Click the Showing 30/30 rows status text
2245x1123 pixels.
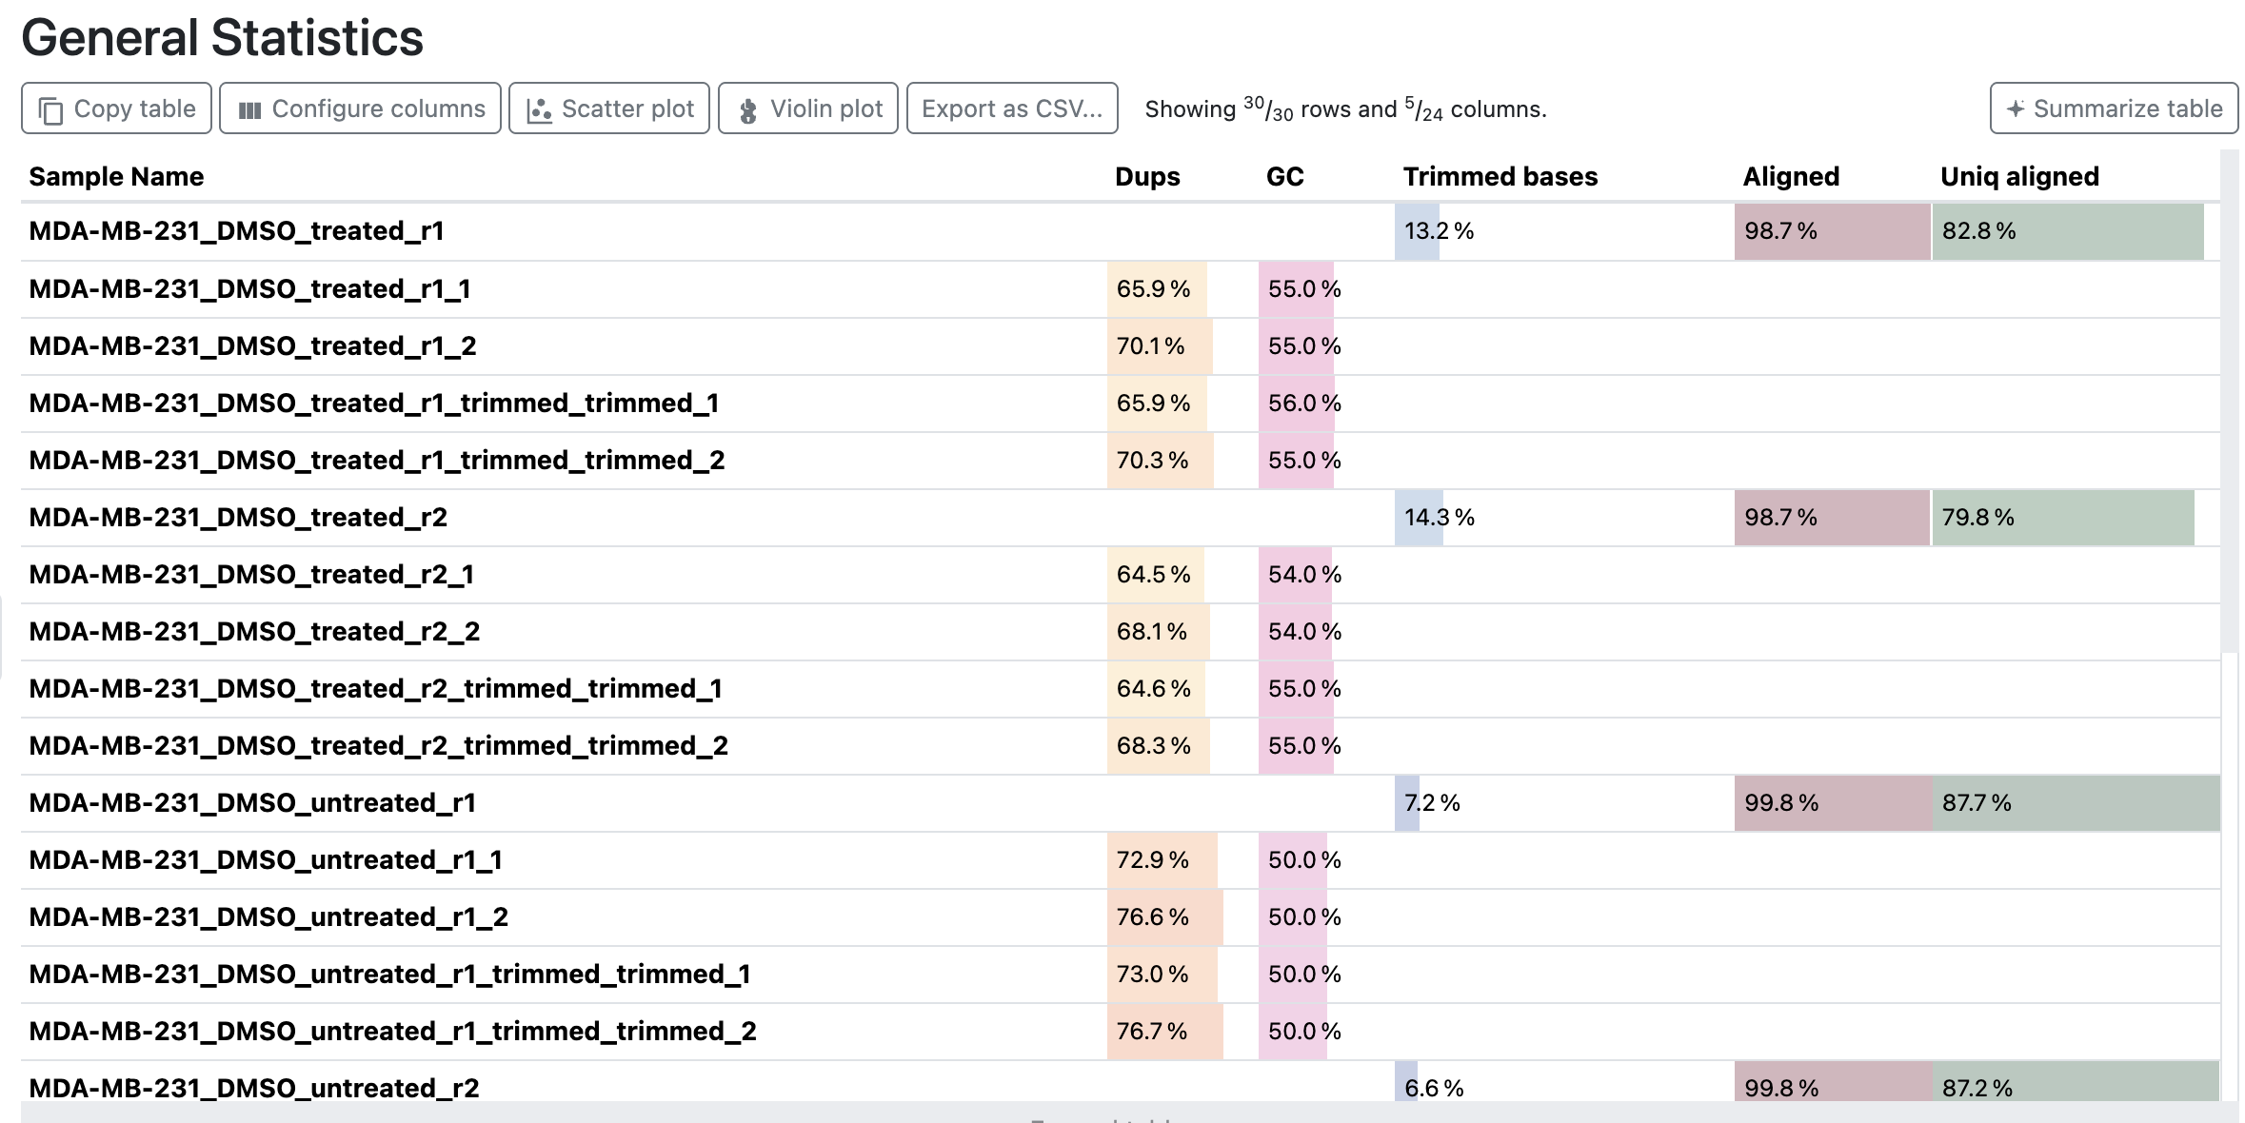pos(1345,109)
